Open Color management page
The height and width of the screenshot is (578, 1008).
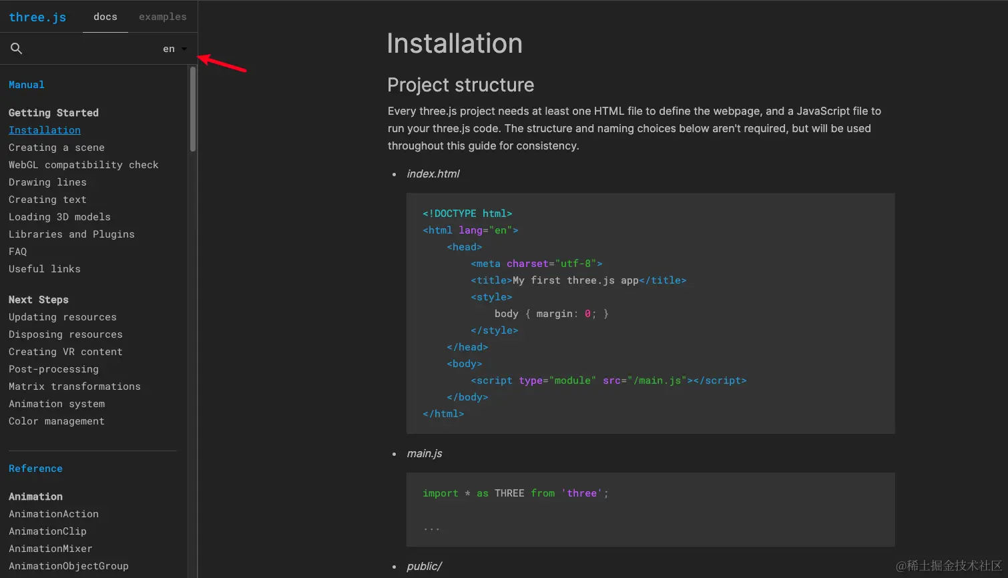tap(57, 421)
